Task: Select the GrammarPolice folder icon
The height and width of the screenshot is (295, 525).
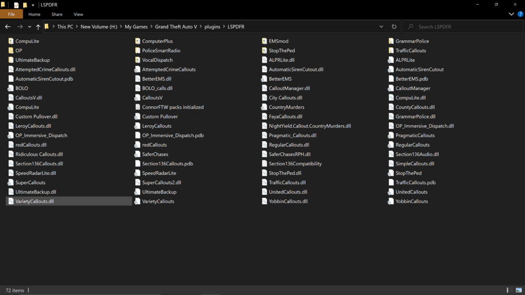Action: tap(391, 41)
